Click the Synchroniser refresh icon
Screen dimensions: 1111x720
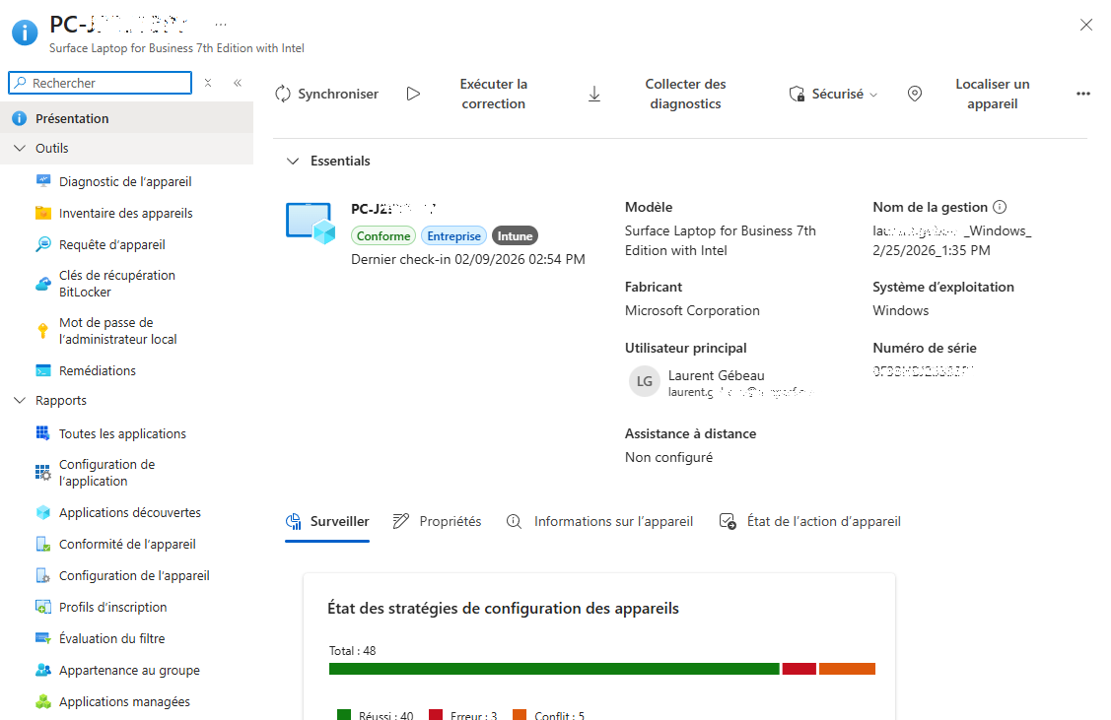point(283,95)
